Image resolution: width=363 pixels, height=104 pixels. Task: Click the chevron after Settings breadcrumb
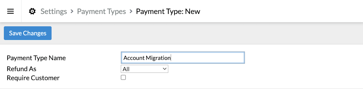click(x=72, y=11)
